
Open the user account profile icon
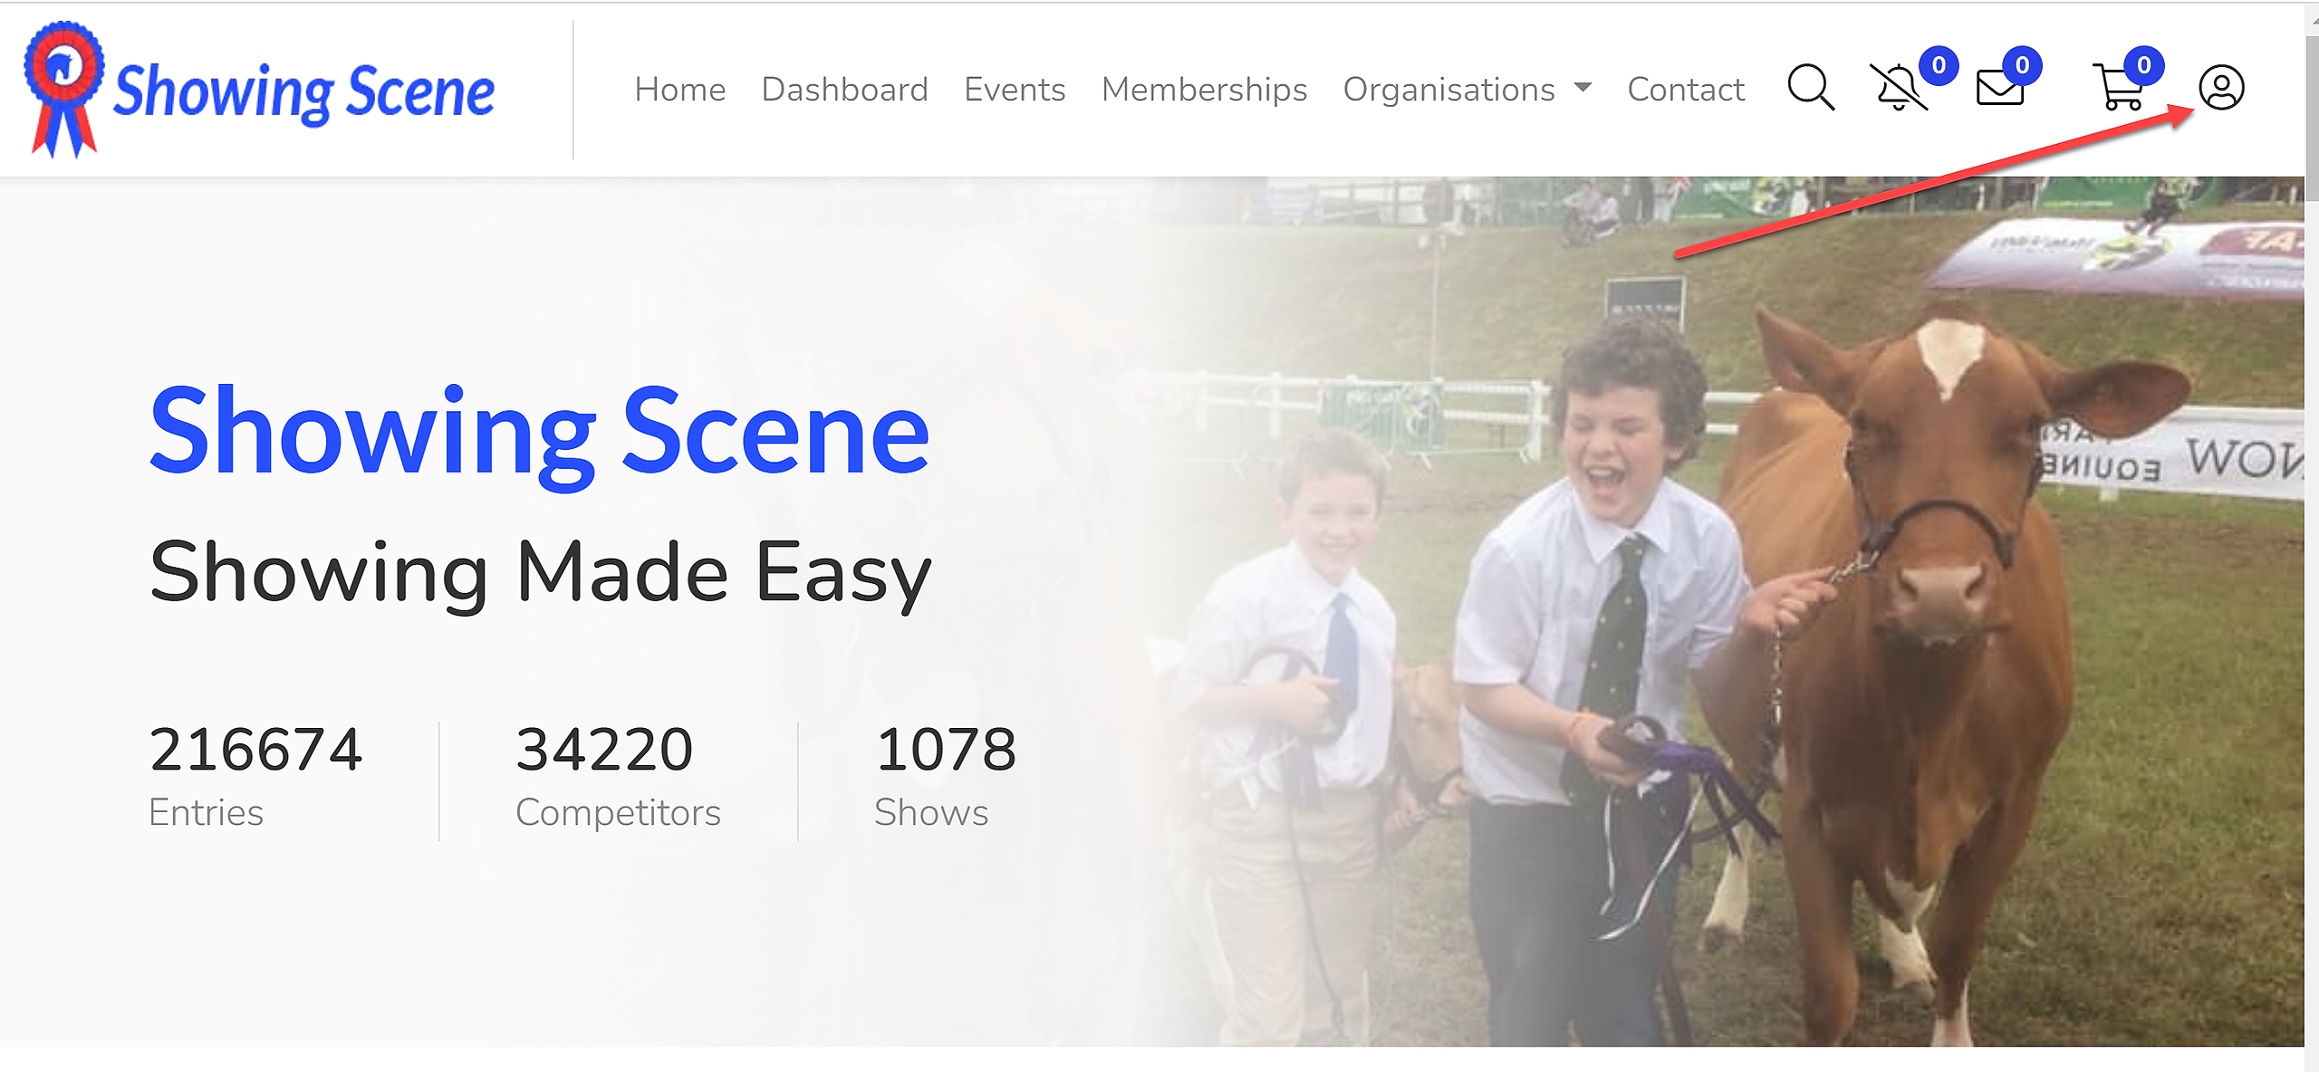pyautogui.click(x=2221, y=88)
